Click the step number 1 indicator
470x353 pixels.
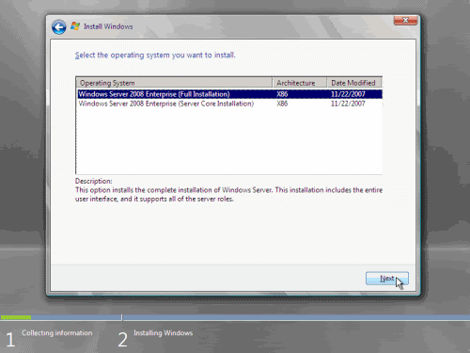tap(10, 340)
